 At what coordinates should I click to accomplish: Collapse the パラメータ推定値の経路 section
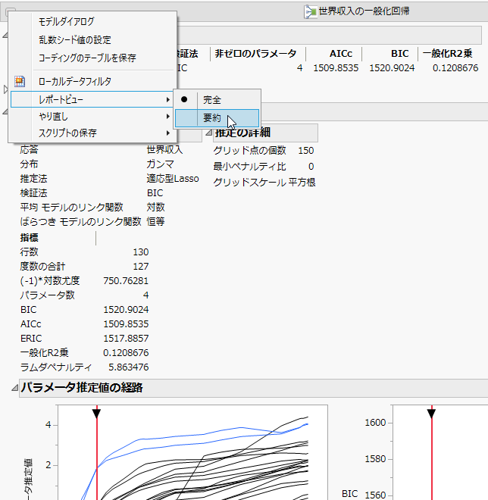pyautogui.click(x=14, y=389)
